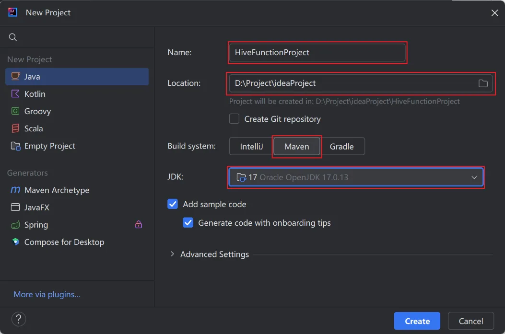This screenshot has height=334, width=505.
Task: Click the Java cup icon
Action: (15, 76)
